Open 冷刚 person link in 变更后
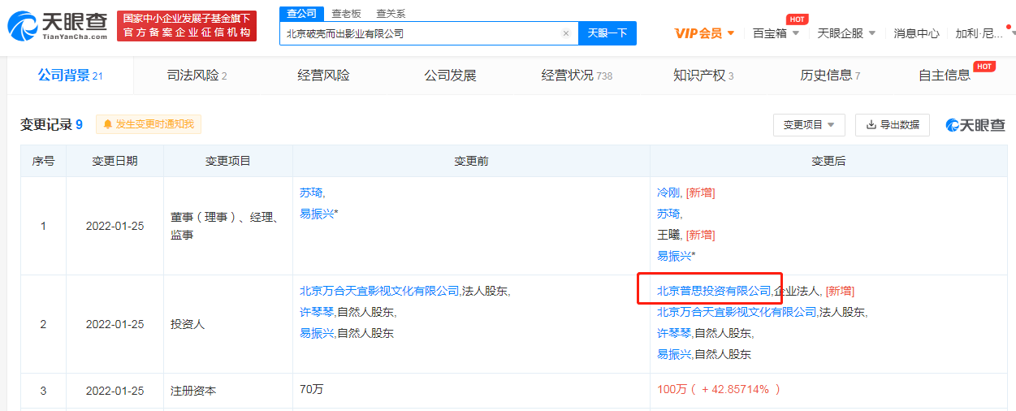Image resolution: width=1016 pixels, height=411 pixels. pos(669,193)
